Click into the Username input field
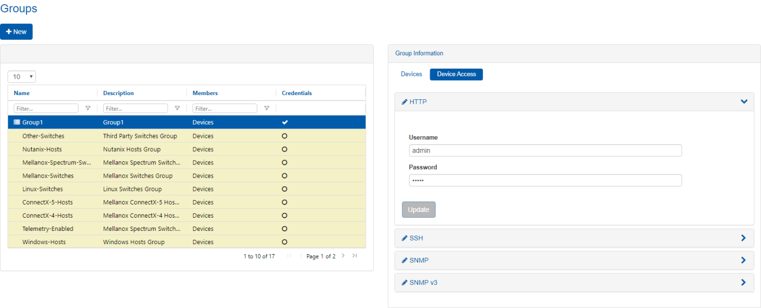The height and width of the screenshot is (308, 761). click(x=545, y=151)
